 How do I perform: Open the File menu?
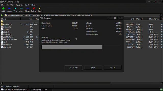[2, 5]
